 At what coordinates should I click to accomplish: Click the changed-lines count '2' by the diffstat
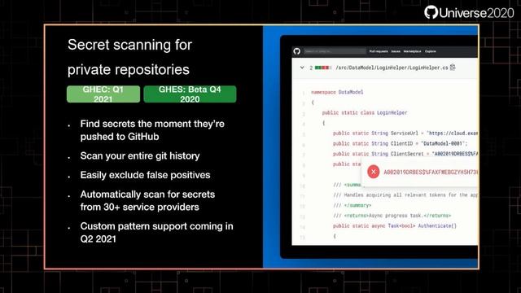[x=311, y=68]
